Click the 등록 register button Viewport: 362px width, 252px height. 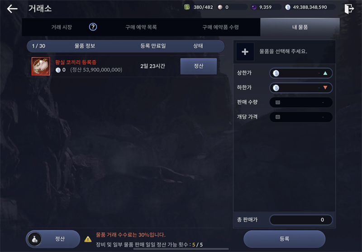coord(285,239)
